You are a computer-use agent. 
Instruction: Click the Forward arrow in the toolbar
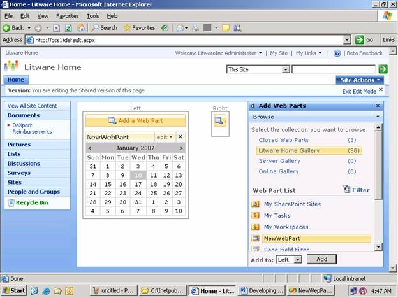(38, 28)
